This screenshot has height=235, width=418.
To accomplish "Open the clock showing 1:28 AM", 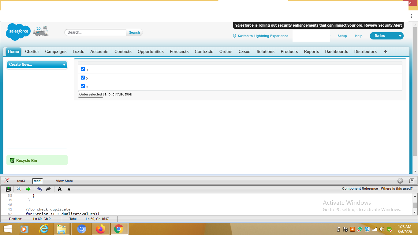I will coord(405,229).
